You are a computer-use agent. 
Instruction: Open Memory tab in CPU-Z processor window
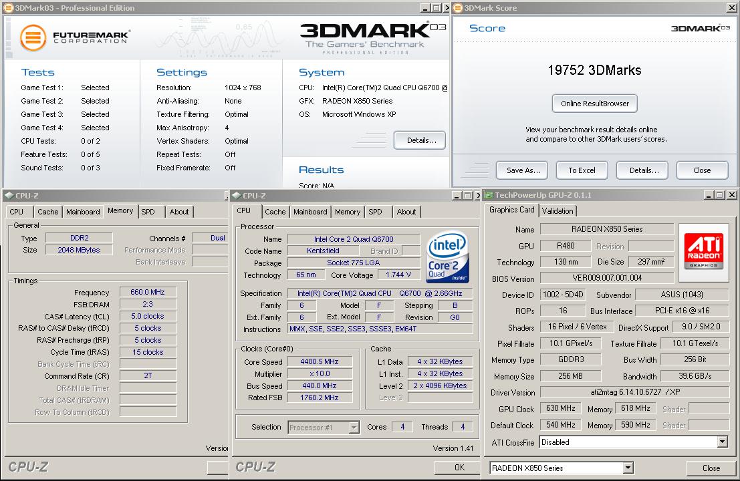tap(348, 212)
